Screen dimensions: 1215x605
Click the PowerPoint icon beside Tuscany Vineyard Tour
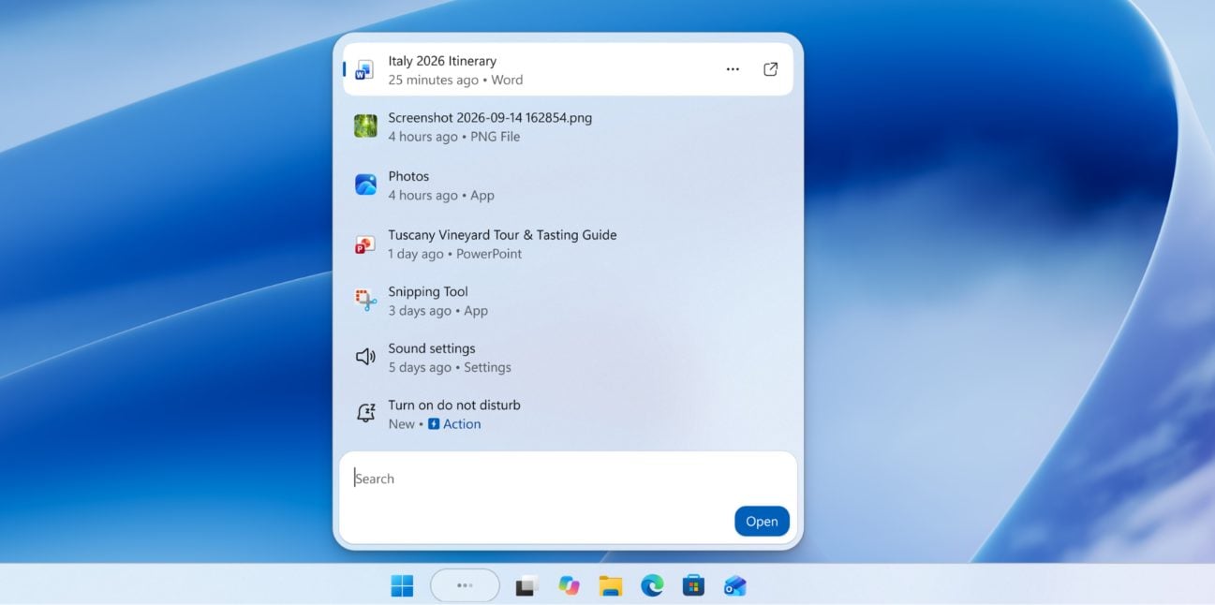pos(365,244)
